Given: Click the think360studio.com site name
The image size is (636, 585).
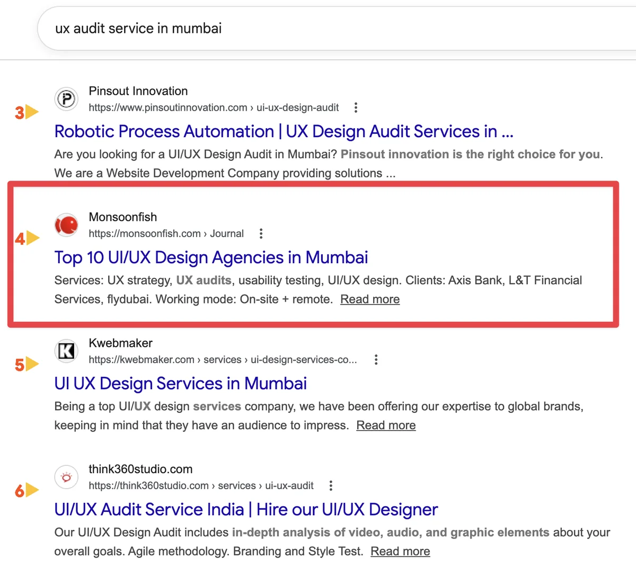Looking at the screenshot, I should [140, 469].
